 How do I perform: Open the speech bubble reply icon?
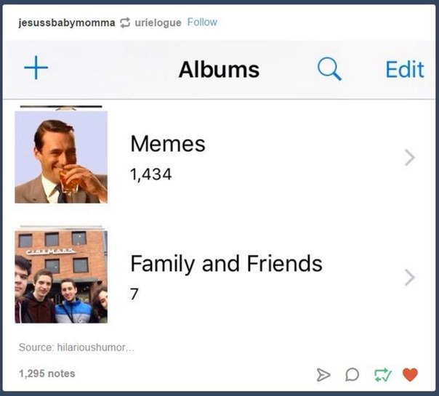coord(352,375)
